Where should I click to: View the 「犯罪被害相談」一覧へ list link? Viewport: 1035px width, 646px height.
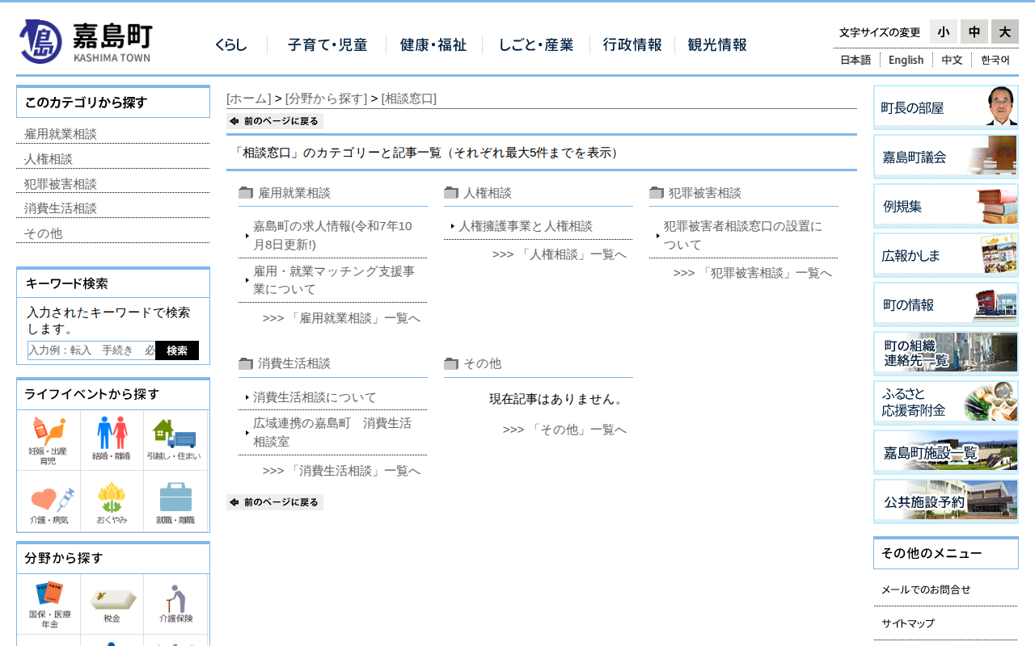pyautogui.click(x=753, y=273)
